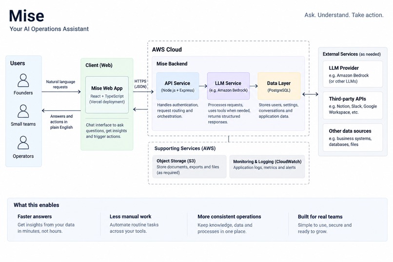Click the 'Less manual work' heading
Image resolution: width=393 pixels, height=262 pixels.
pyautogui.click(x=130, y=216)
